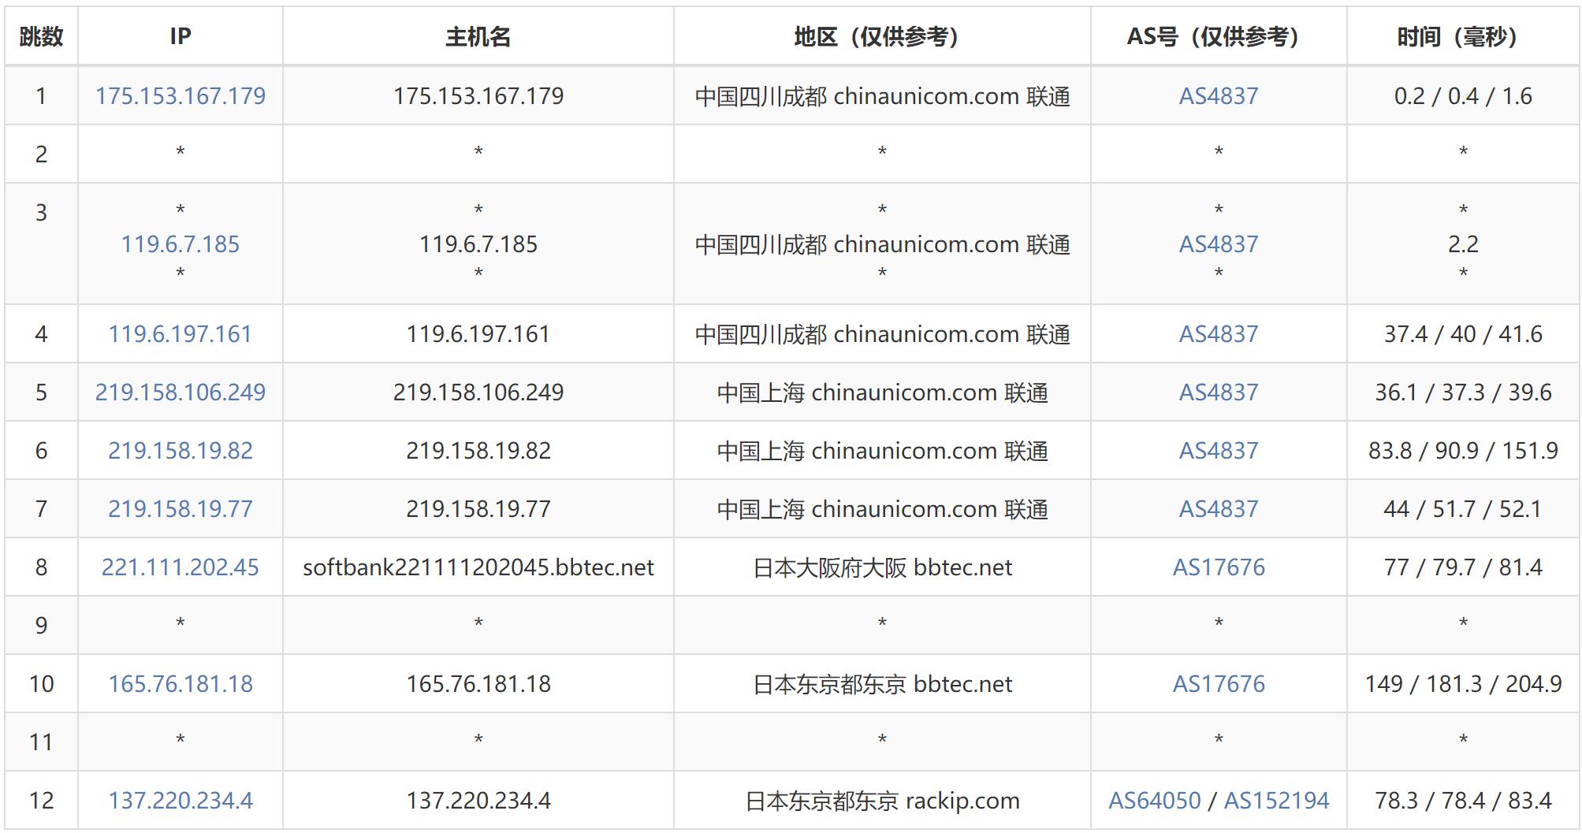Click AS4837 link in hop 6 row
Image resolution: width=1582 pixels, height=833 pixels.
click(1219, 451)
